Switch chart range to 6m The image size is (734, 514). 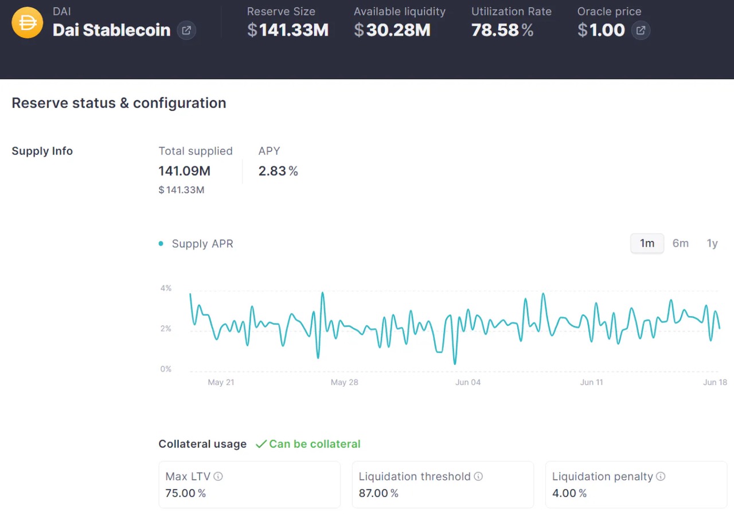(681, 243)
